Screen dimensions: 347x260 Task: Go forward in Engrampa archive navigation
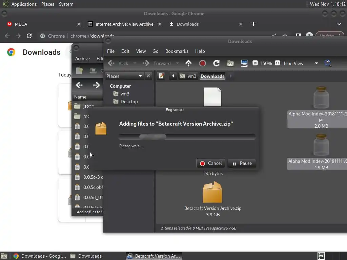[97, 85]
